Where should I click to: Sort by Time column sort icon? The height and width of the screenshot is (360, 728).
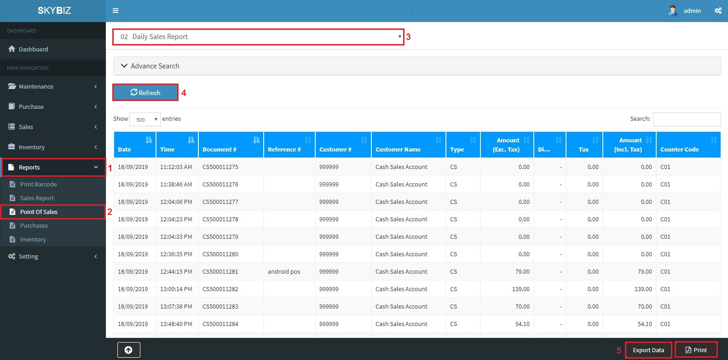(191, 140)
